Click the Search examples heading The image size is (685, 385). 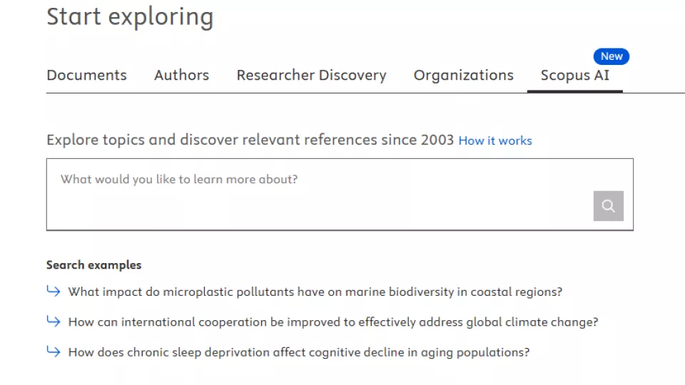93,265
